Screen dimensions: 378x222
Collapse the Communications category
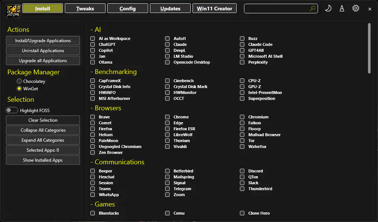point(117,162)
